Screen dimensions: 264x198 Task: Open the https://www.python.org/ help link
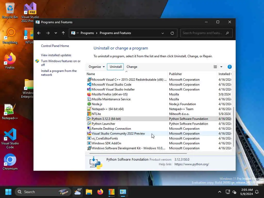[192, 164]
